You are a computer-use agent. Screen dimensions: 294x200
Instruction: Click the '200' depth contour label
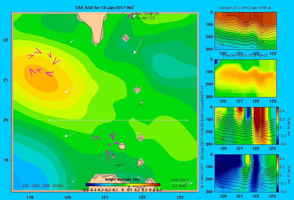click(26, 186)
